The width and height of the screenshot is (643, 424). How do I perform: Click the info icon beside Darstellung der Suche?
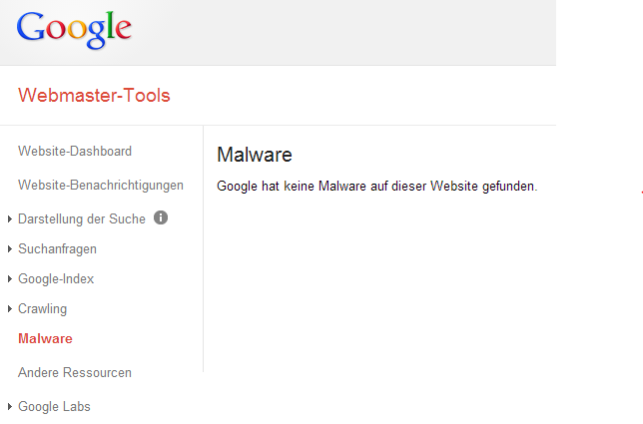pyautogui.click(x=161, y=217)
